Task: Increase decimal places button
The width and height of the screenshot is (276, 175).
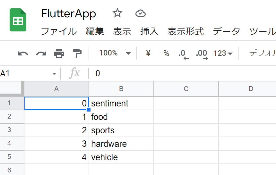Action: (x=202, y=54)
